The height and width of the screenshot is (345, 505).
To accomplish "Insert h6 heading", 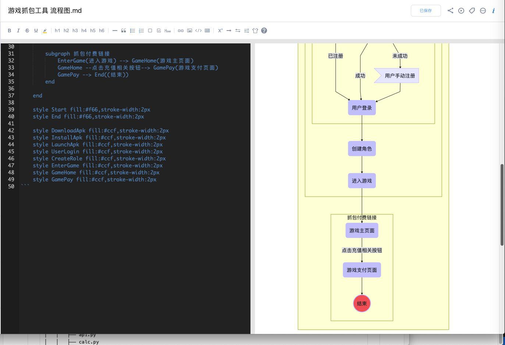I will click(102, 31).
